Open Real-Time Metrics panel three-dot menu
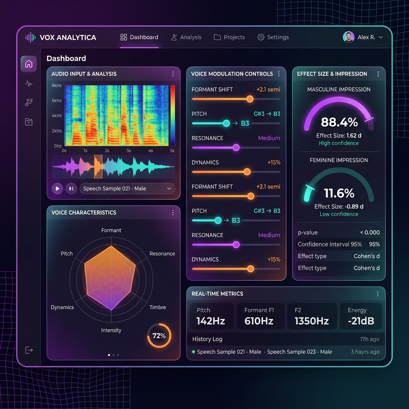Image resolution: width=409 pixels, height=409 pixels. pos(378,294)
